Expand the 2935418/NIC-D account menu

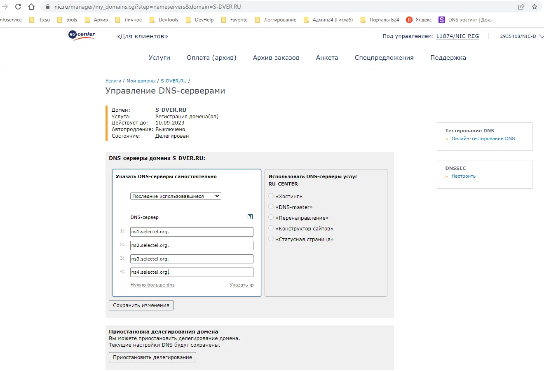(x=522, y=36)
